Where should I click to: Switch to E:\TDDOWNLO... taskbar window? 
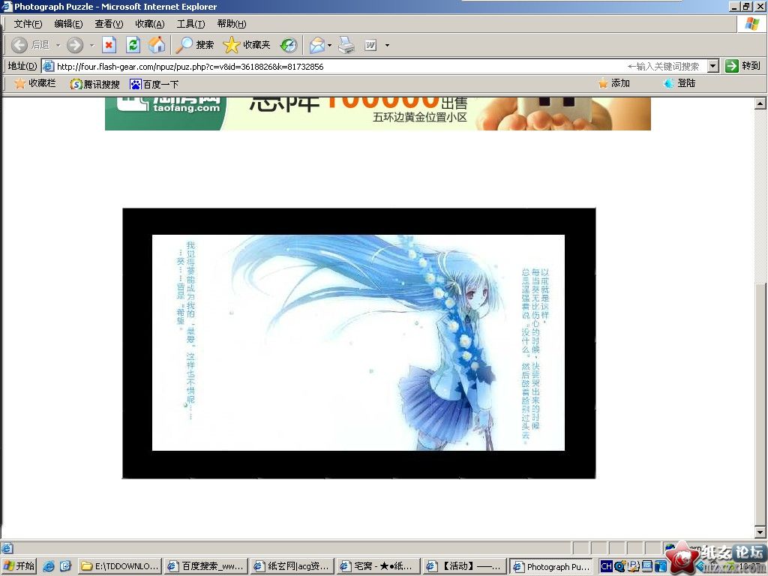(x=119, y=566)
